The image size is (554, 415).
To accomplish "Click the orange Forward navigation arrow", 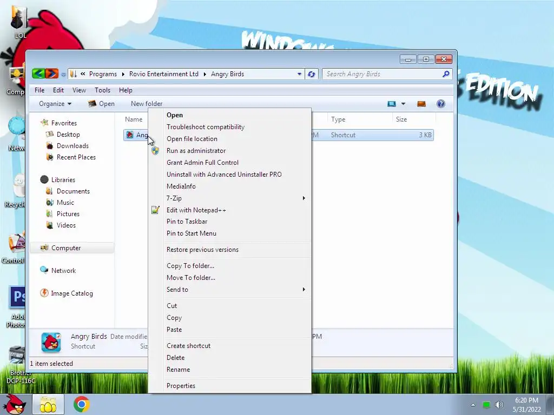I will click(x=51, y=73).
